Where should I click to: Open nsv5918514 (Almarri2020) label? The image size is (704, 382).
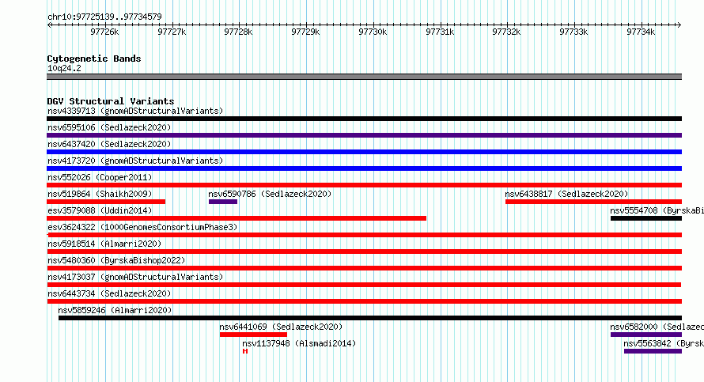[104, 244]
